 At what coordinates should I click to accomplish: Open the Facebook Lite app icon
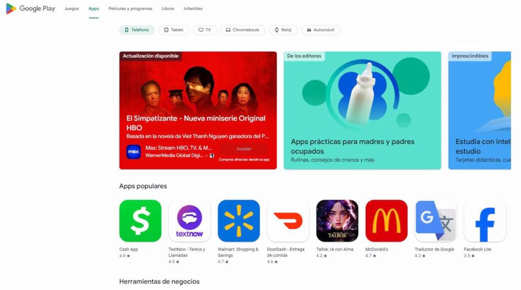tap(485, 221)
